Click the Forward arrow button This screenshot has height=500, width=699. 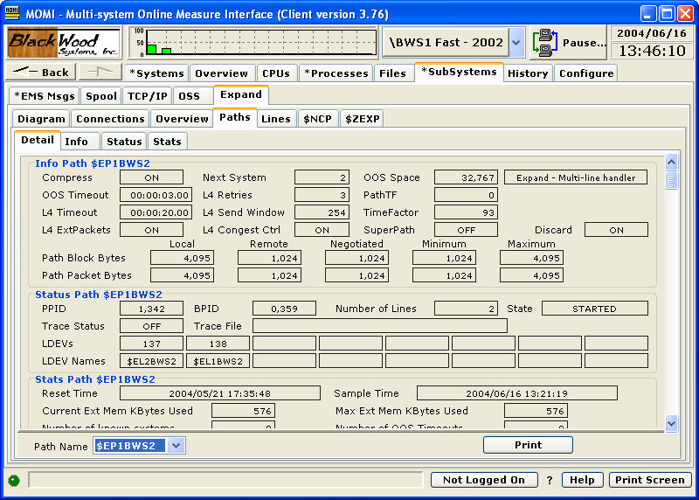pyautogui.click(x=101, y=73)
